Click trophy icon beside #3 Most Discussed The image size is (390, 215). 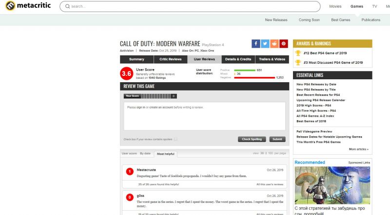[x=298, y=62]
